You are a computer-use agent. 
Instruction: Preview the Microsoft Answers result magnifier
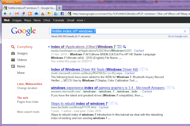click(x=173, y=88)
